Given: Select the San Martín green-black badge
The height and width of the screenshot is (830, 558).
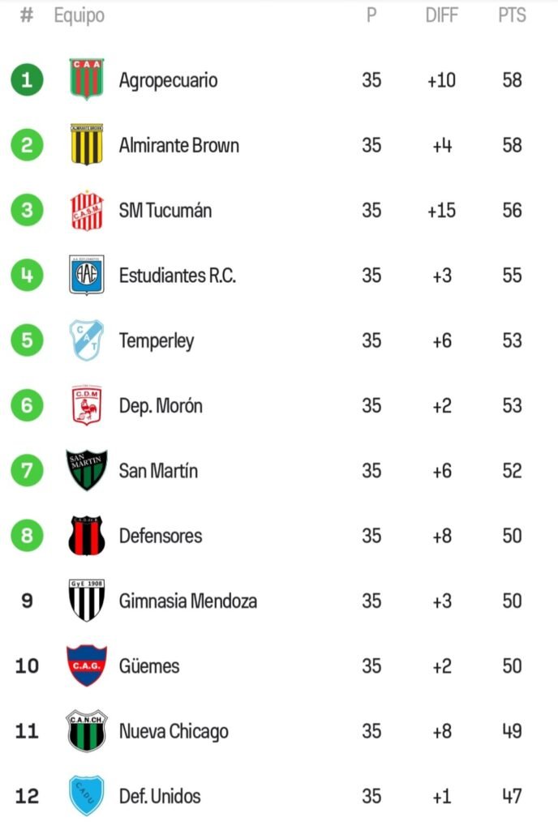Looking at the screenshot, I should coord(86,470).
